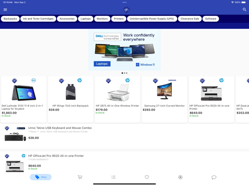Tap store badge on HP 2875 printer card

click(x=108, y=81)
